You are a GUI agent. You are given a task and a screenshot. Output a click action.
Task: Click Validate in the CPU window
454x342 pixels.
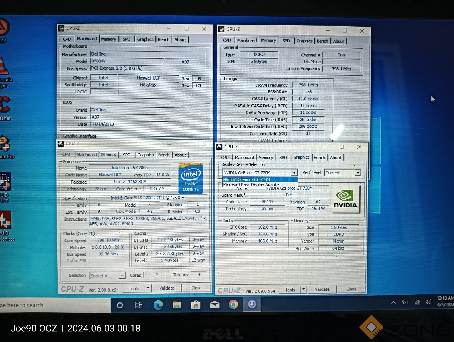[167, 288]
